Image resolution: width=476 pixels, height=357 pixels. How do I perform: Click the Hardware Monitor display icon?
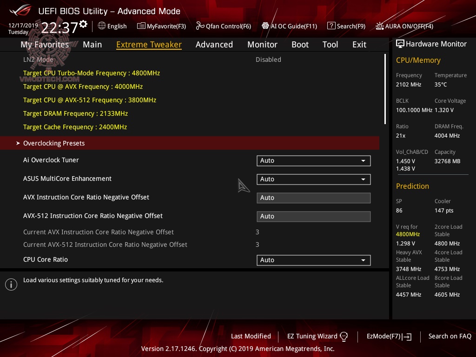click(x=400, y=44)
